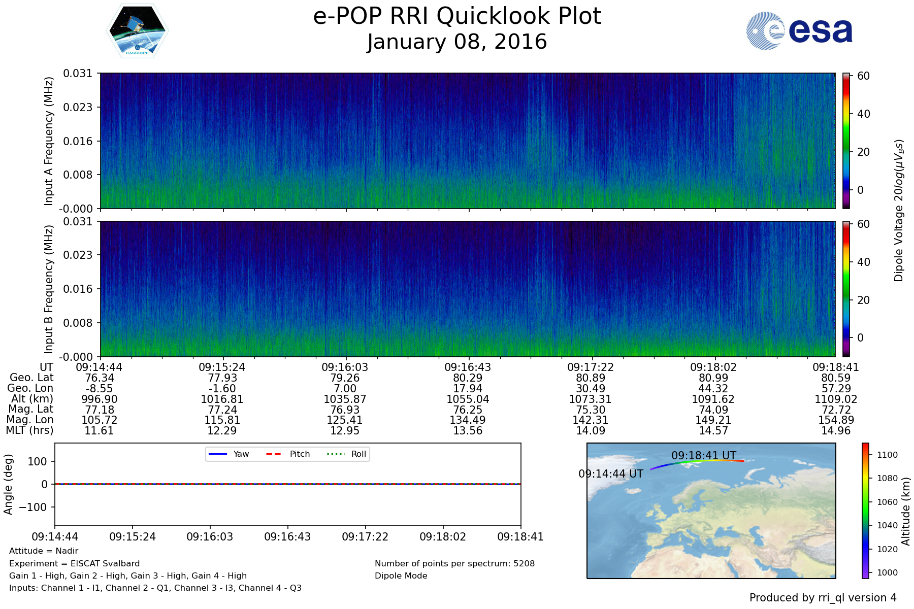Click the Produced by rri_ql version 4 footer
The height and width of the screenshot is (609, 914).
[823, 598]
